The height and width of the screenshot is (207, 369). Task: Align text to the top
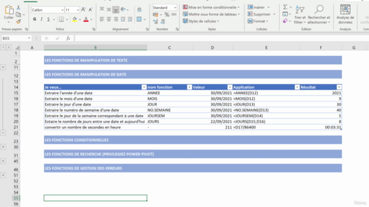click(101, 9)
